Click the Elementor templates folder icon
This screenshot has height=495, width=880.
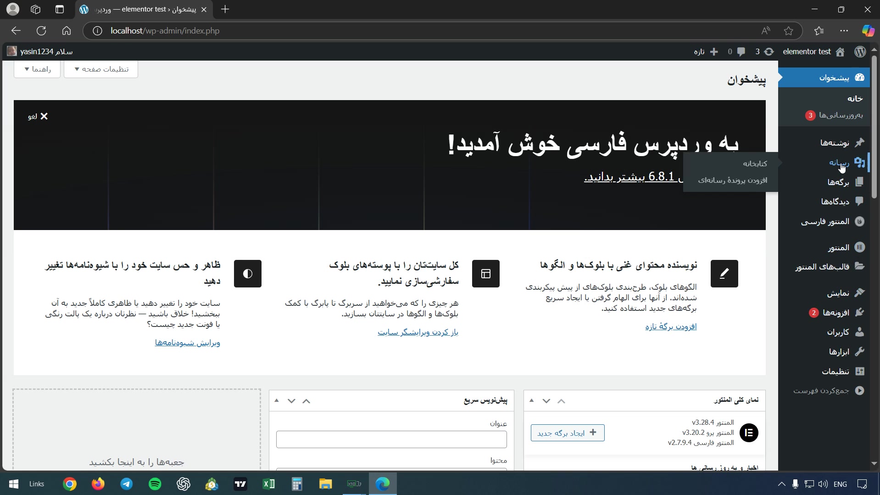859,266
